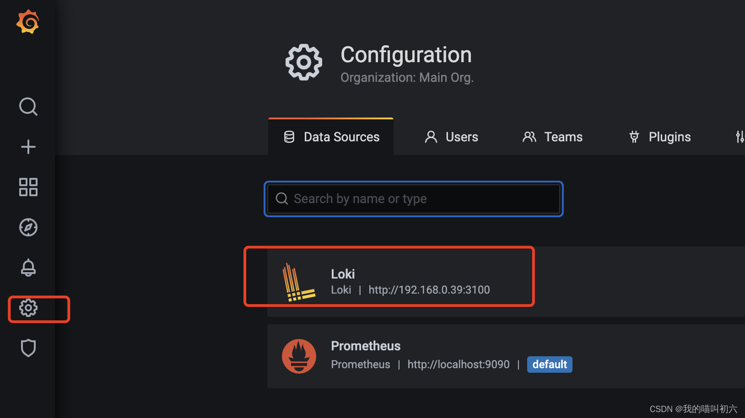Open Configuration gear in sidebar
The width and height of the screenshot is (745, 418).
(x=28, y=308)
